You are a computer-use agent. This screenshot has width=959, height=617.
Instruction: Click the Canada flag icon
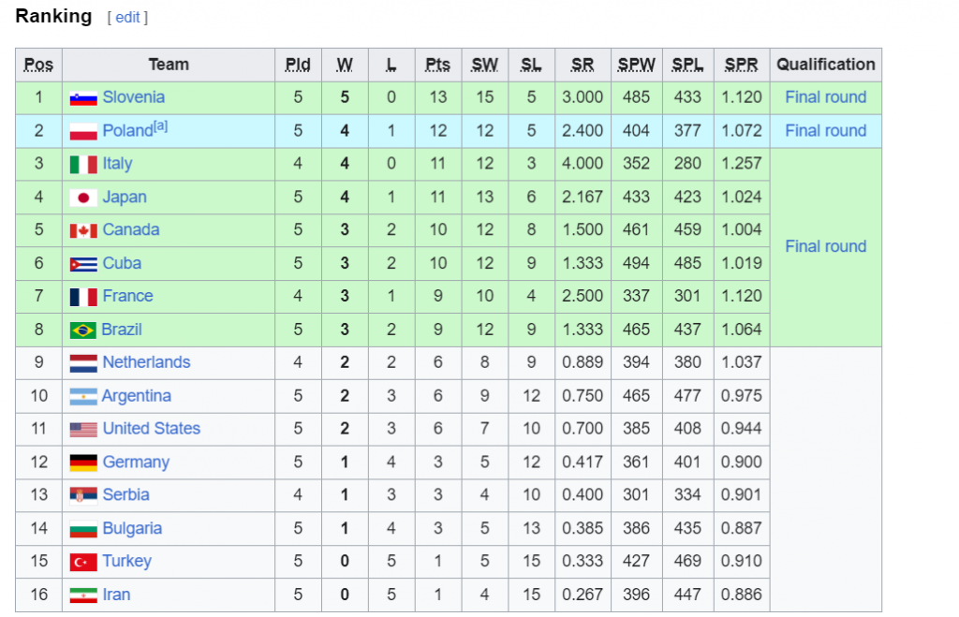click(83, 230)
